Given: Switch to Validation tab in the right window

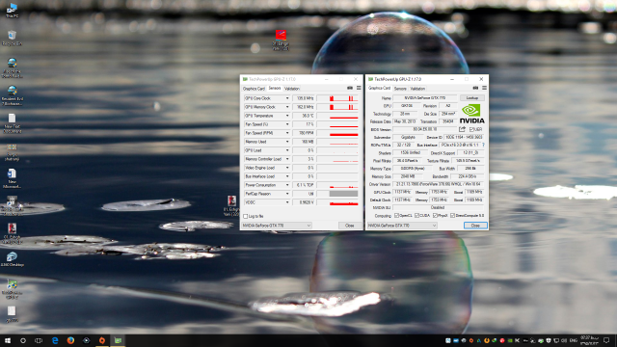Looking at the screenshot, I should coord(417,89).
